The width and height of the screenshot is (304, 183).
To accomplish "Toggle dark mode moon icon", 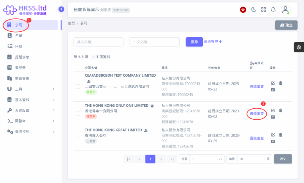I will (x=254, y=9).
